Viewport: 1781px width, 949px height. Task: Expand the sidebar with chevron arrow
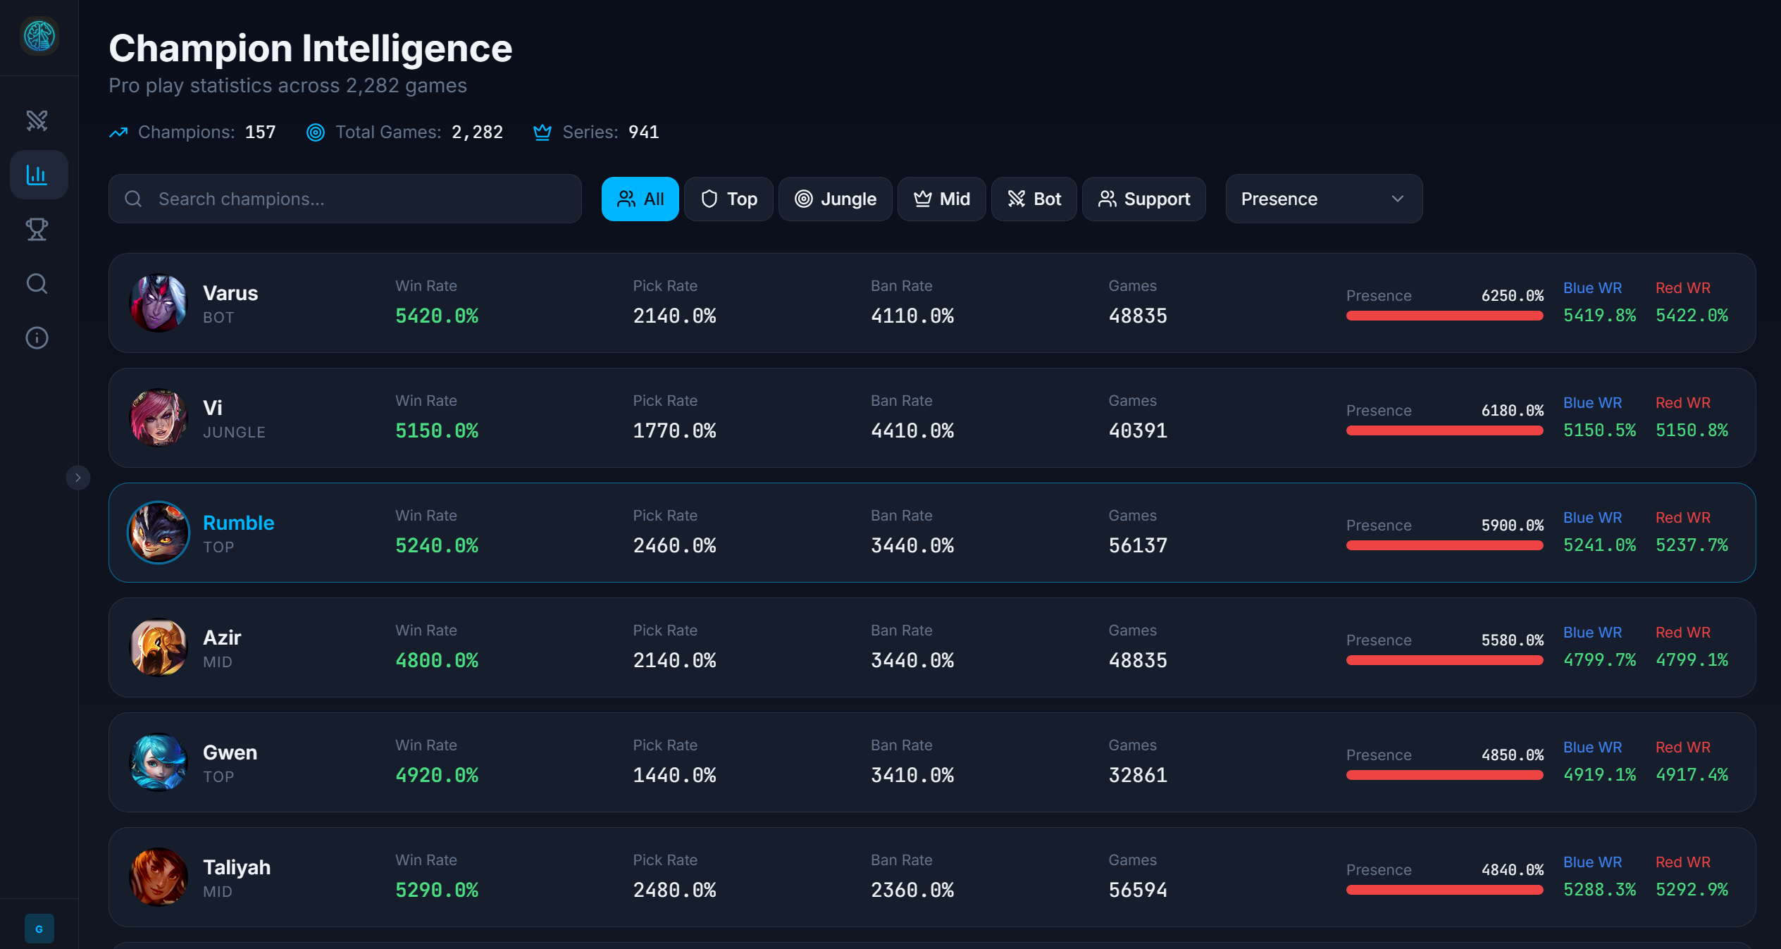(78, 478)
